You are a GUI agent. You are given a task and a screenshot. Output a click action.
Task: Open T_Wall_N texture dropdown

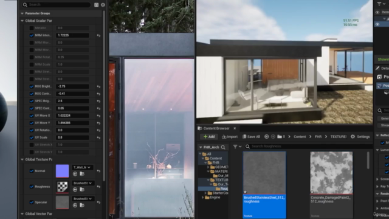pos(82,167)
